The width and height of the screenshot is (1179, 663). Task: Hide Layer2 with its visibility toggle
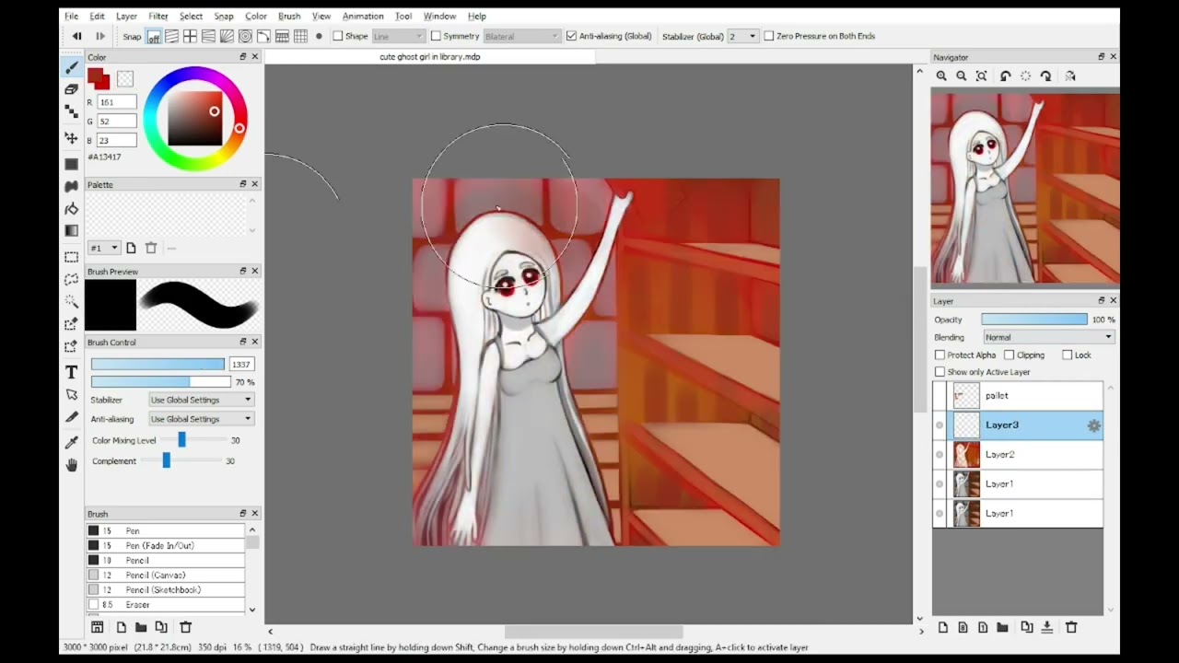(940, 455)
